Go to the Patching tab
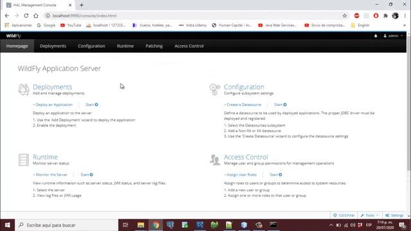The image size is (411, 231). (154, 46)
